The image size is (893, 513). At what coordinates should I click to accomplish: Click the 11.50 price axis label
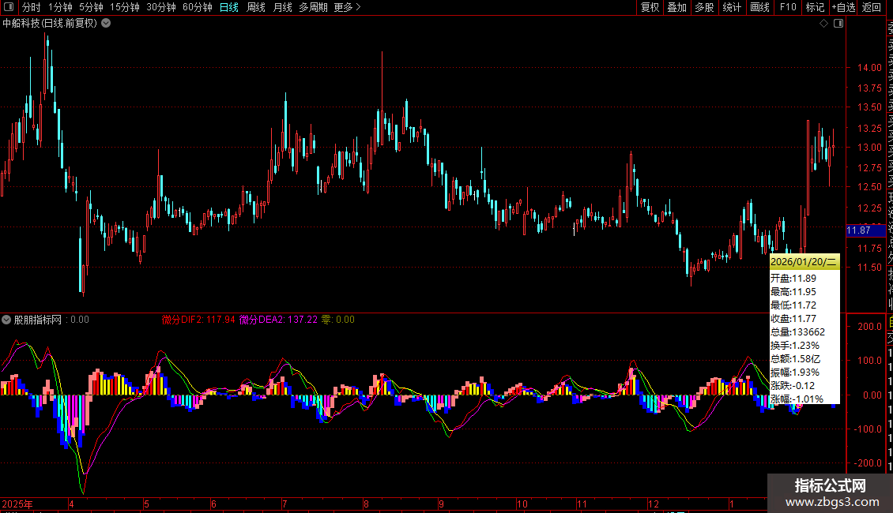tap(869, 268)
